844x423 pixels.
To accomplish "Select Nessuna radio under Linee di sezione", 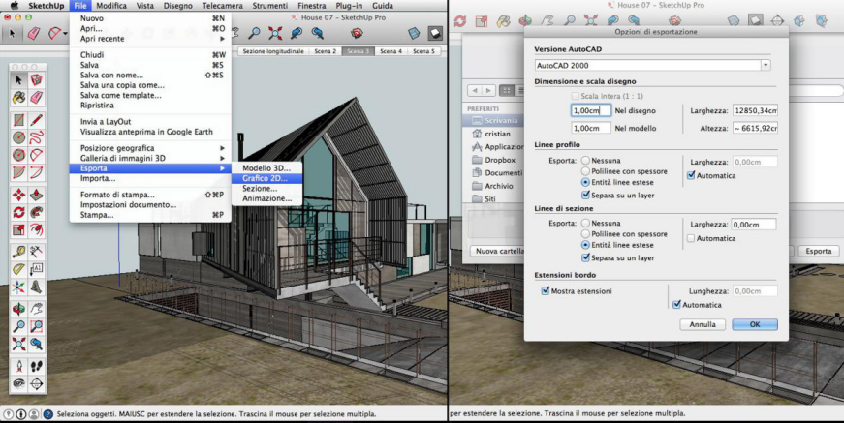I will click(585, 223).
